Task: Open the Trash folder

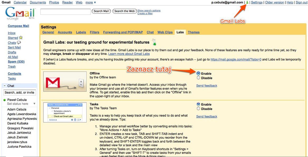Action: 12,66
